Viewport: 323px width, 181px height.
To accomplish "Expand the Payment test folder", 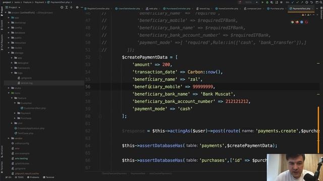I will click(x=15, y=113).
